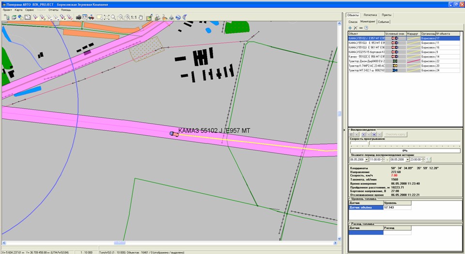The width and height of the screenshot is (465, 254).
Task: Open the end date dropdown in history period
Action: pos(407,159)
